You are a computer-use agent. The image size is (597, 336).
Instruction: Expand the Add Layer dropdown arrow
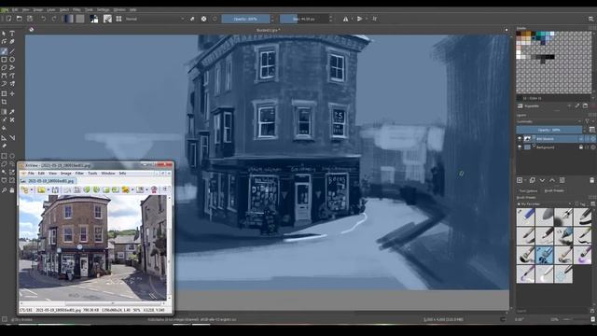[525, 180]
